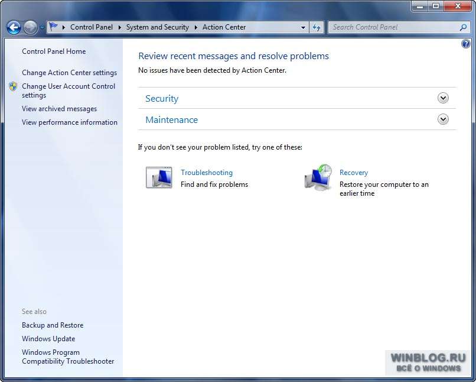Click the Recovery computer clock icon
This screenshot has height=382, width=476.
coord(318,177)
